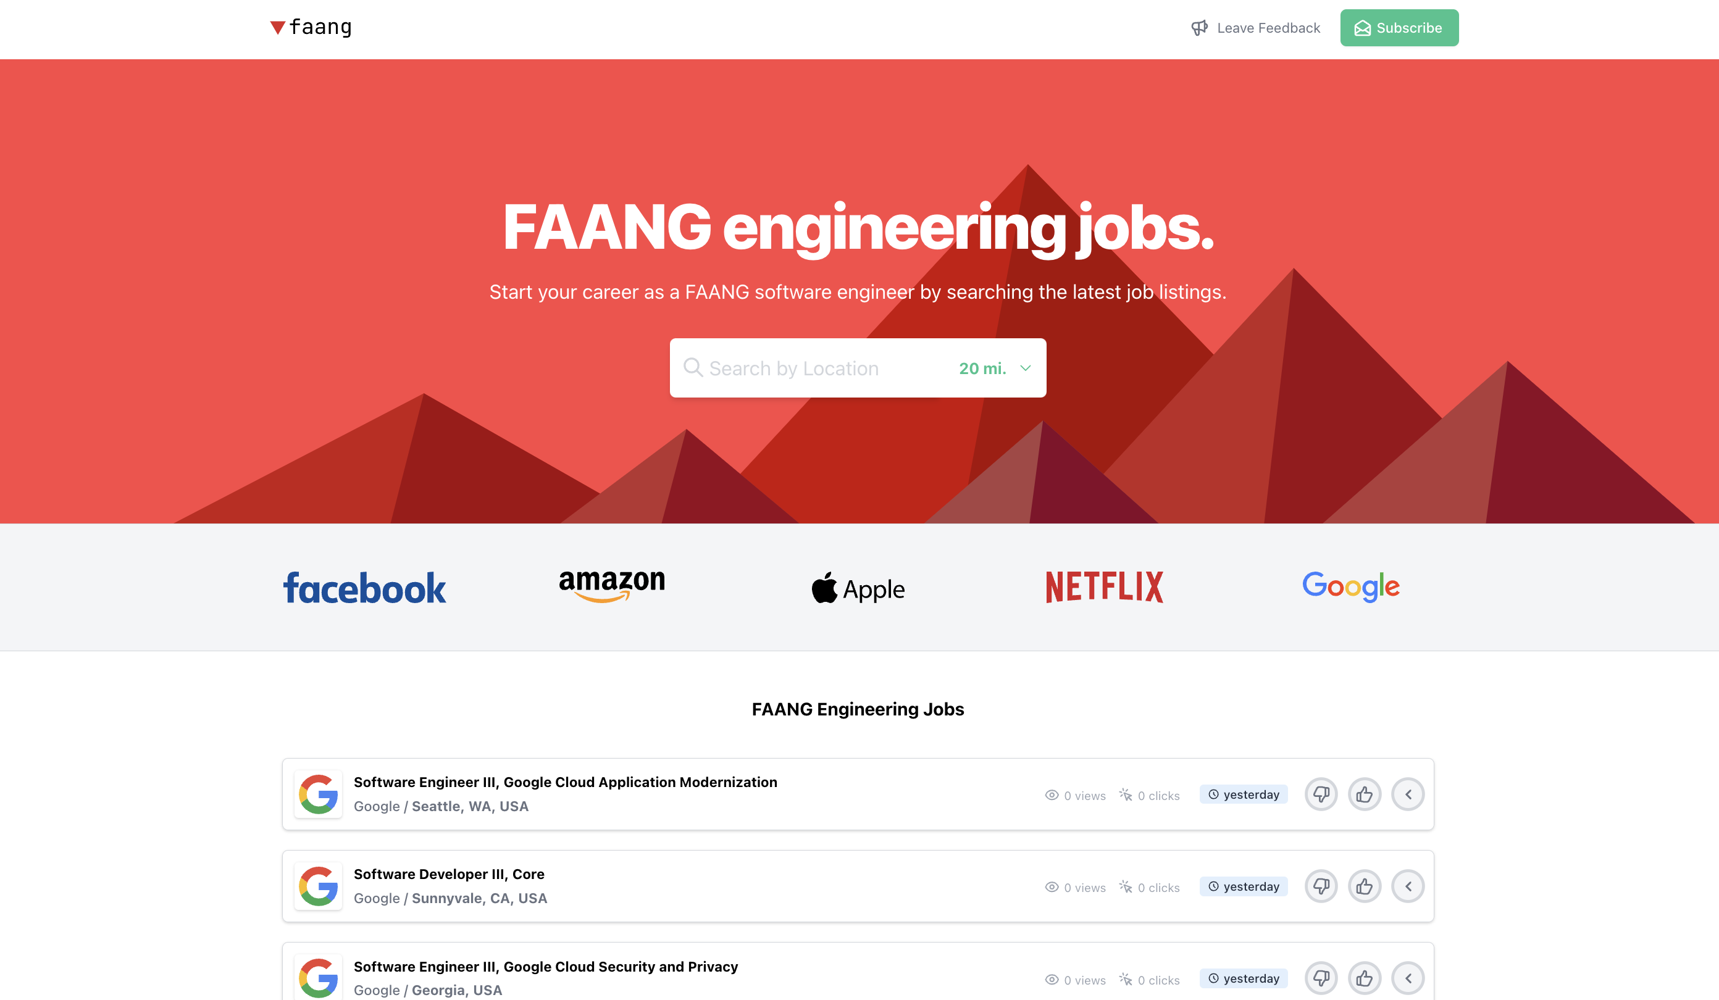Viewport: 1719px width, 1000px height.
Task: Open the 20 mi. distance dropdown
Action: [993, 368]
